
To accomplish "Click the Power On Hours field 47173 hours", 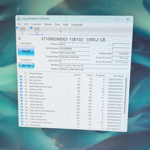I will (x=120, y=62).
